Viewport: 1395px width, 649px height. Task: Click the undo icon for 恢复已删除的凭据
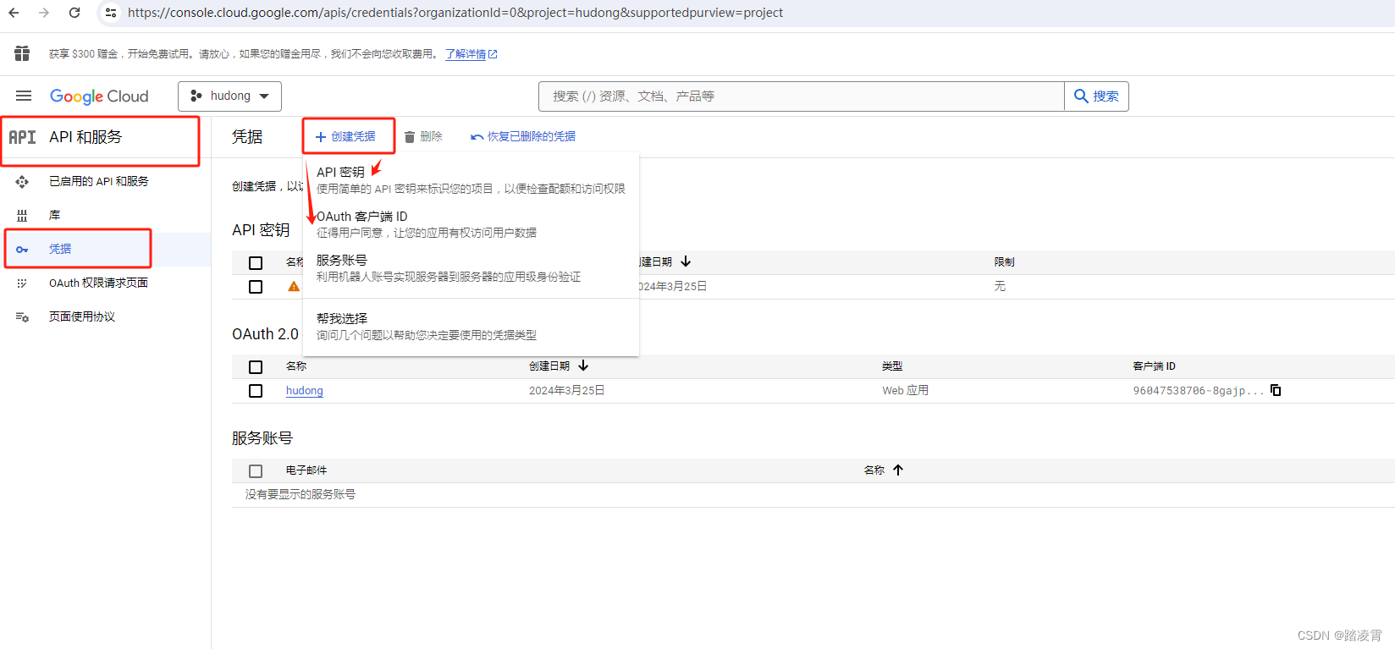[477, 136]
